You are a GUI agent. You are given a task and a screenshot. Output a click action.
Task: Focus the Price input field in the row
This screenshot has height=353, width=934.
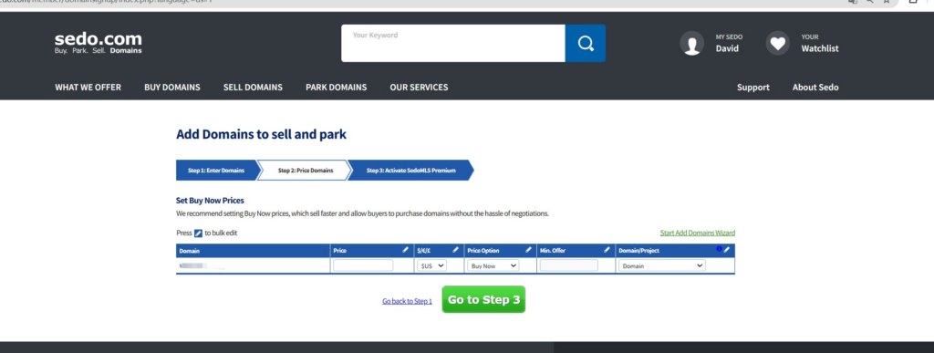click(363, 265)
